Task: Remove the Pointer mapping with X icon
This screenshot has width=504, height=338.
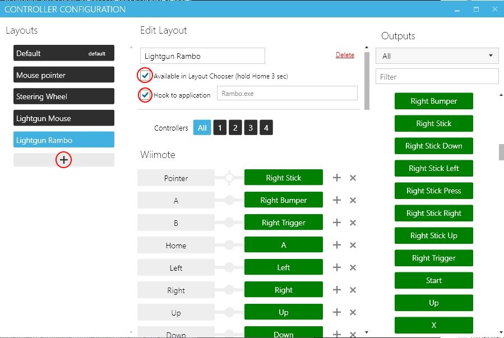Action: [x=353, y=178]
